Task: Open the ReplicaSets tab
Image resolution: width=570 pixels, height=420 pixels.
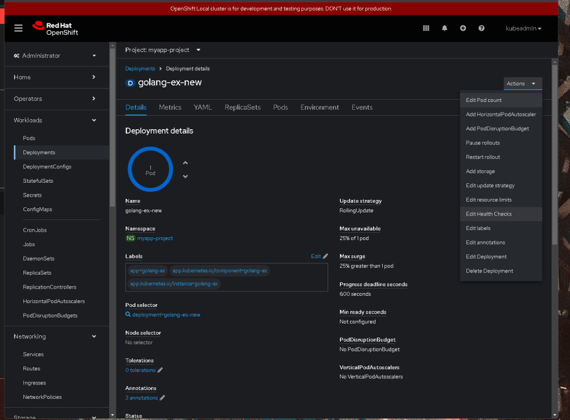Action: tap(242, 107)
